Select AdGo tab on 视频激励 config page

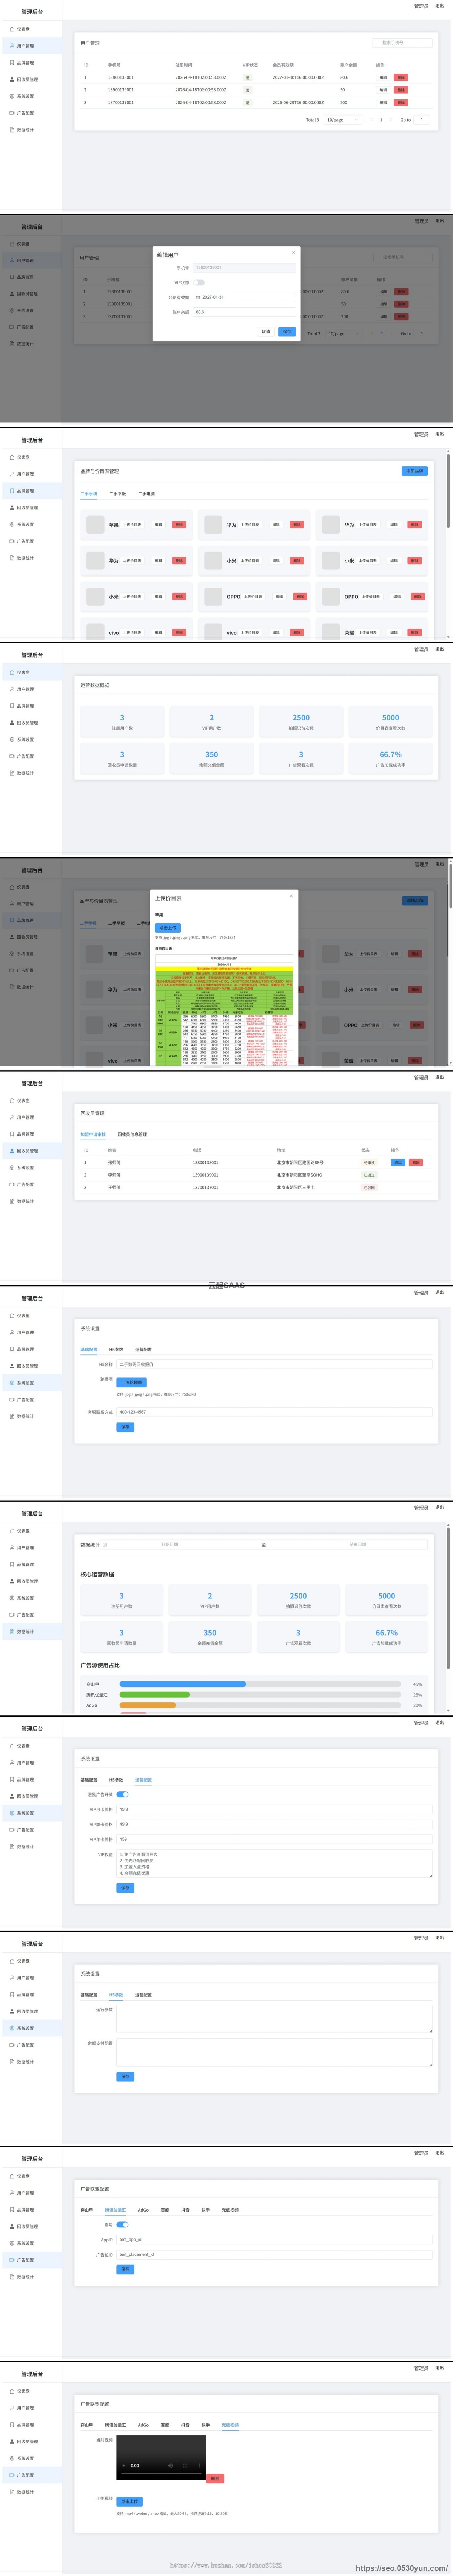pos(143,2425)
